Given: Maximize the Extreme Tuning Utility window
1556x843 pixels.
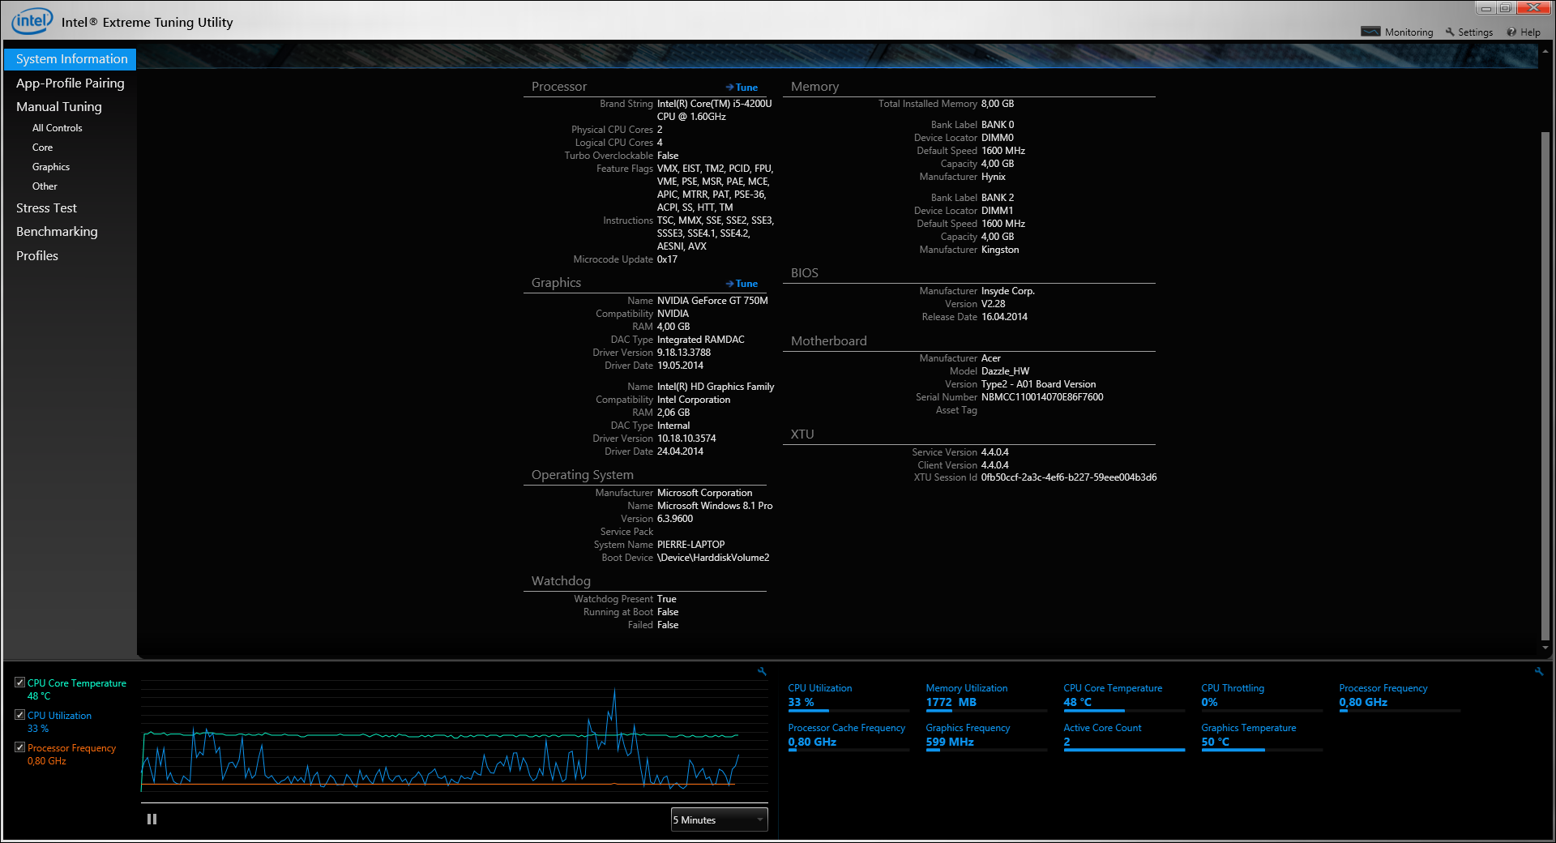Looking at the screenshot, I should (x=1505, y=7).
